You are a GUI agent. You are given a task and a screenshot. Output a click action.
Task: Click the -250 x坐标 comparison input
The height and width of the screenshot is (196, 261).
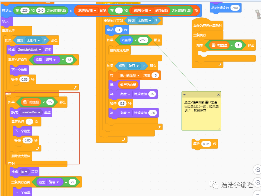pos(143,40)
